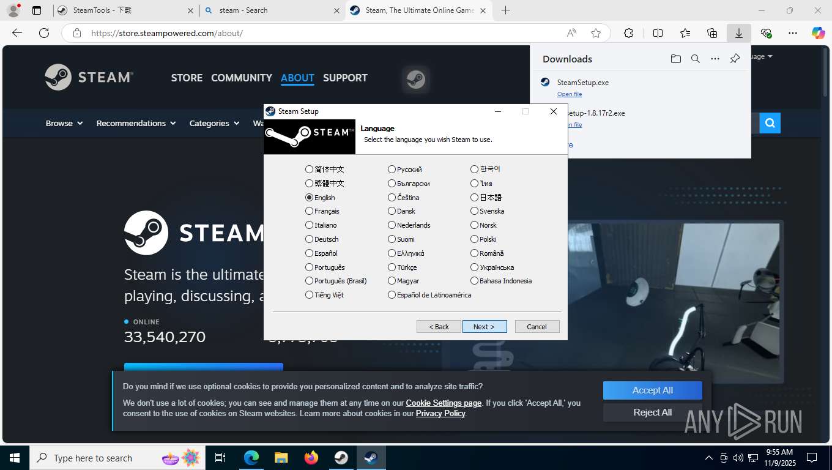Accept All cookies

pyautogui.click(x=653, y=390)
